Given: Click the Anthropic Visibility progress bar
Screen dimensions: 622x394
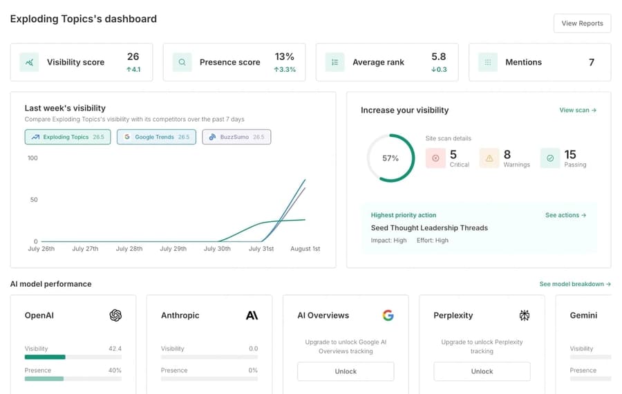Looking at the screenshot, I should pos(209,357).
